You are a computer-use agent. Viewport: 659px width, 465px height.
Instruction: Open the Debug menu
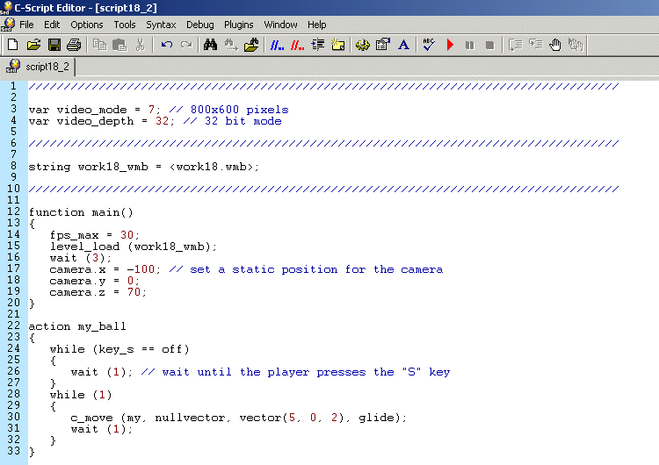(199, 25)
